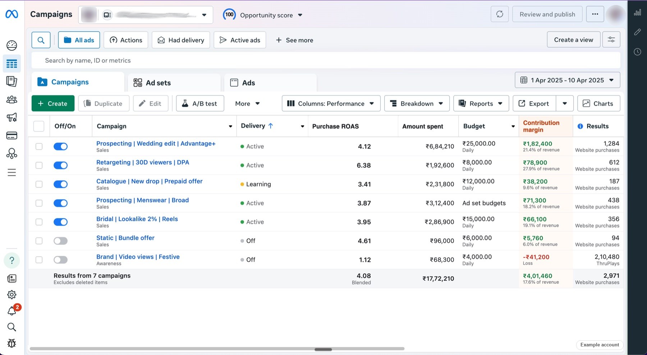Open the advertising megaphone icon in sidebar
This screenshot has width=647, height=355.
coord(12,117)
